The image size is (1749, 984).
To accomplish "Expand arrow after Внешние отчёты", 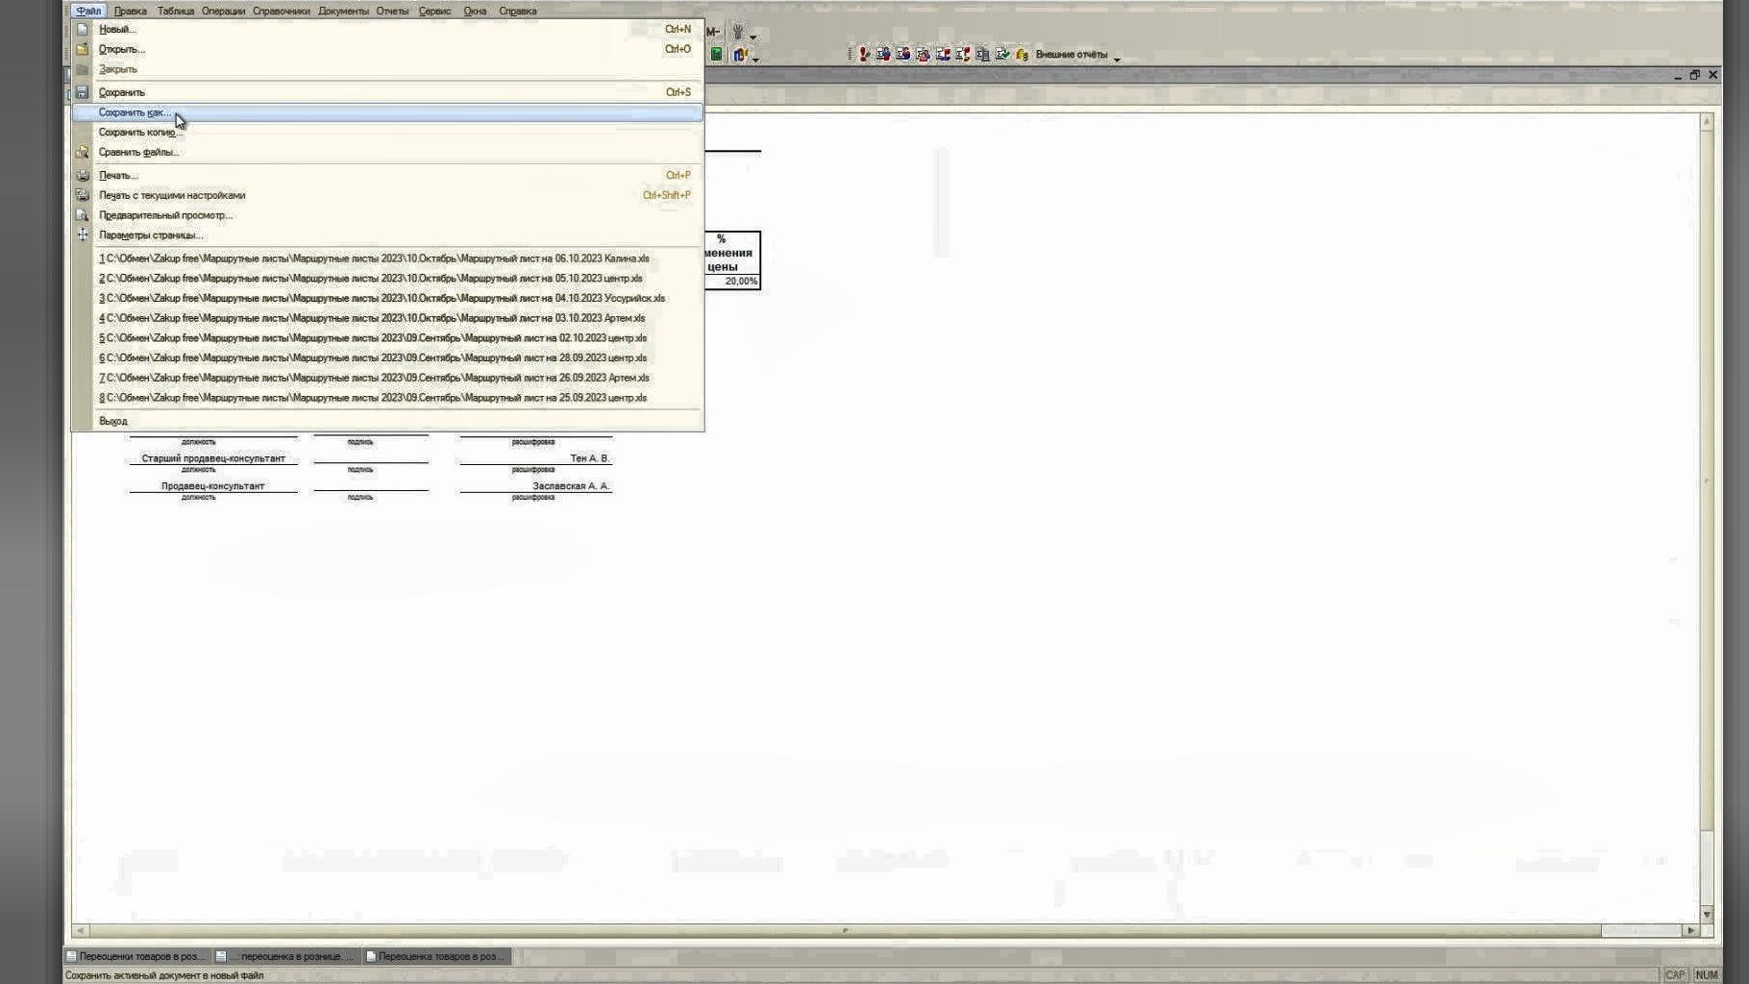I will [x=1117, y=60].
